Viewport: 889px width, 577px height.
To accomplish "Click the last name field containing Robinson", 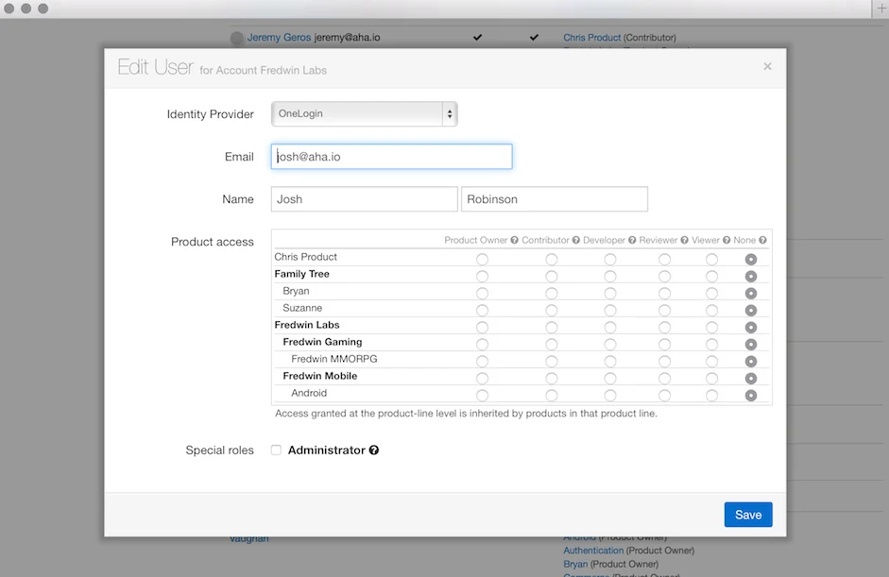I will pos(554,199).
